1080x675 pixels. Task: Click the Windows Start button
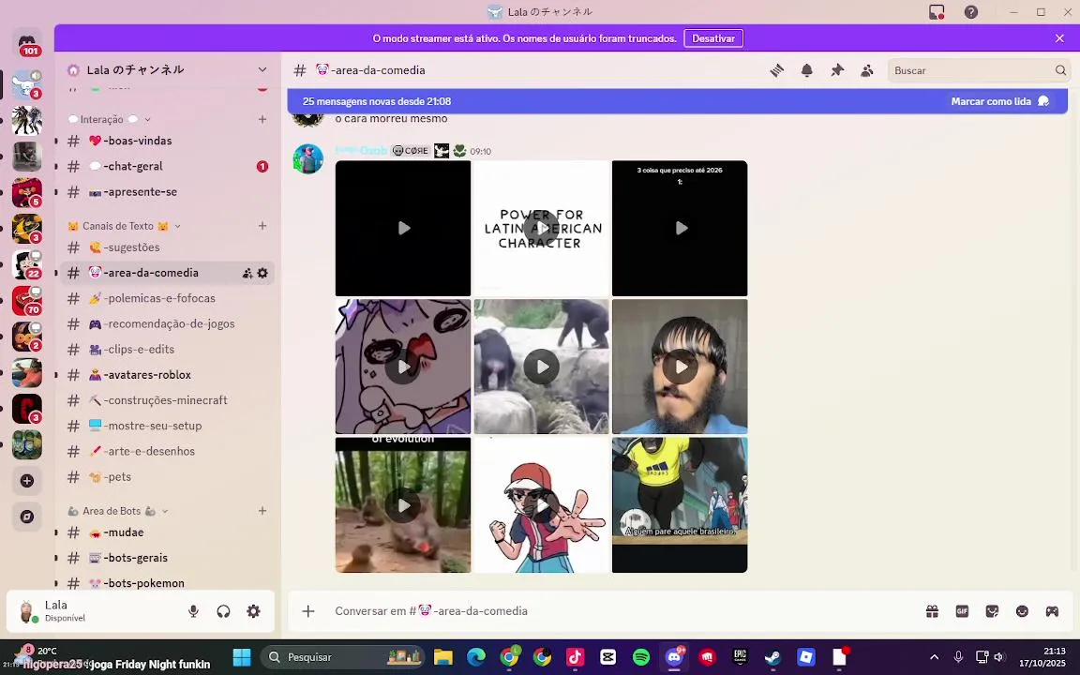click(x=242, y=657)
